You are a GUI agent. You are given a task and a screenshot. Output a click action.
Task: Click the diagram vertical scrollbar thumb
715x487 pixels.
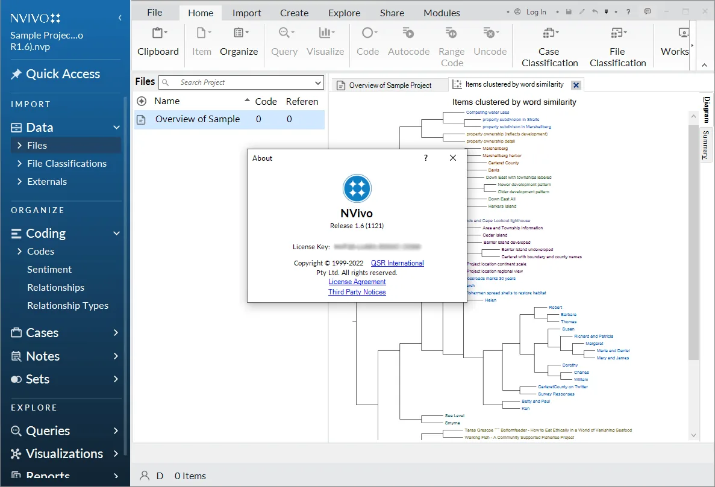pos(693,241)
